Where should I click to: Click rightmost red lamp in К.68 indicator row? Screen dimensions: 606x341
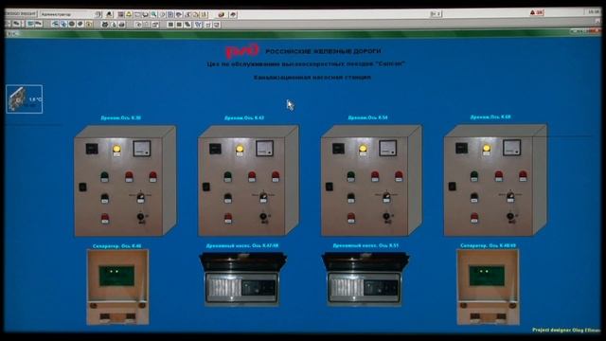coord(523,175)
